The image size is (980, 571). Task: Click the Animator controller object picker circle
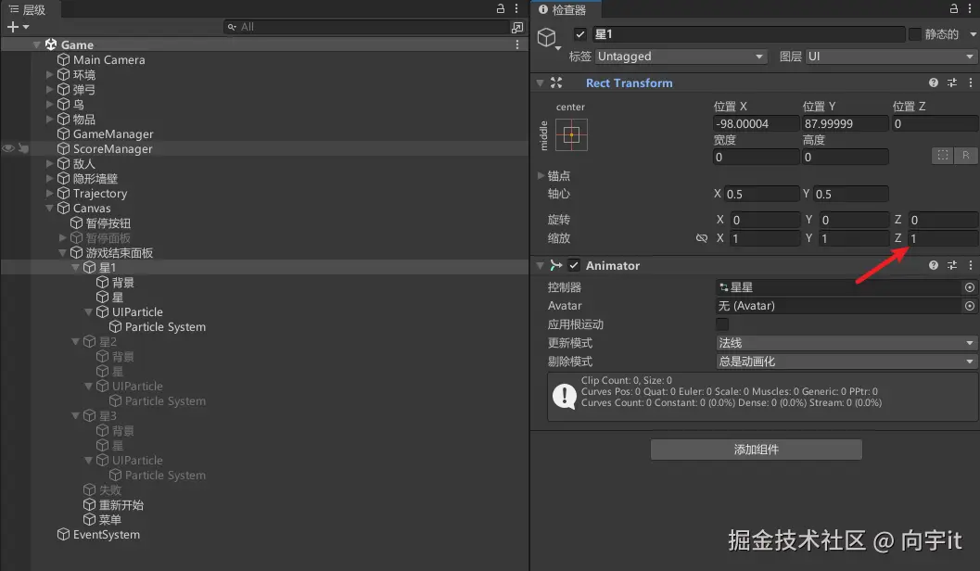pos(969,286)
